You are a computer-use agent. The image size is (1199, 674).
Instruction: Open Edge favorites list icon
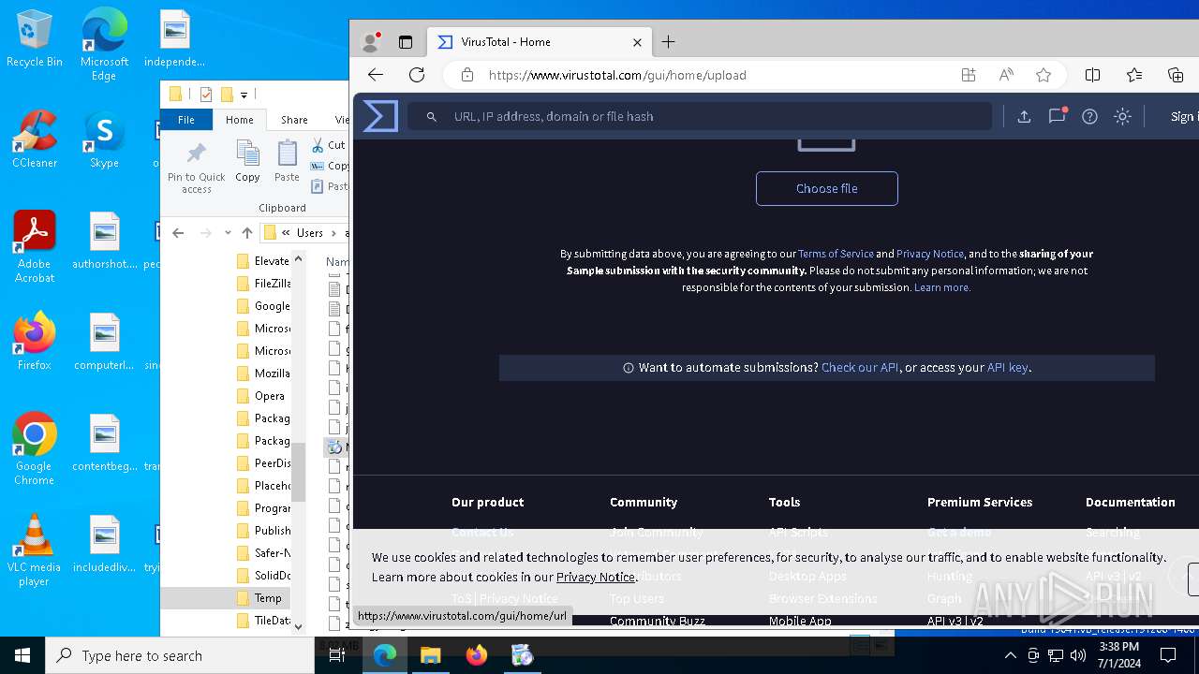tap(1134, 75)
